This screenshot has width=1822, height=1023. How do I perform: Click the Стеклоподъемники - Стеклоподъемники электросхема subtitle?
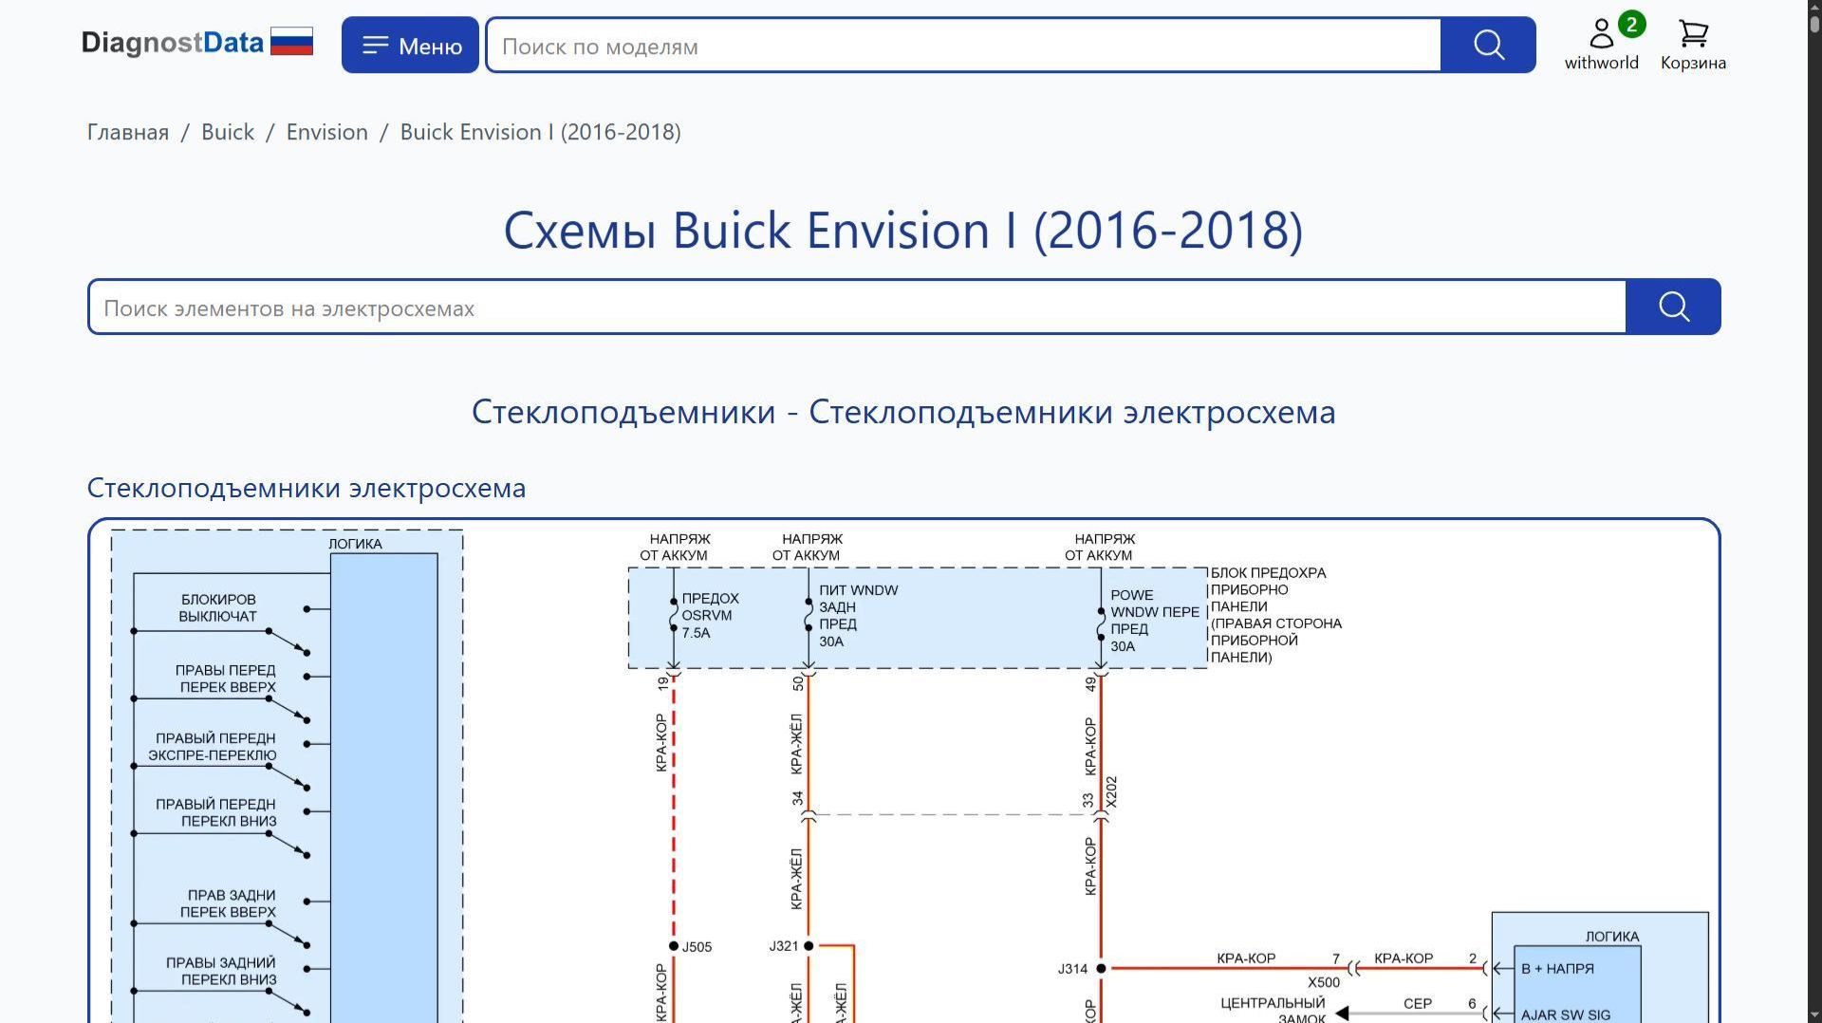(903, 412)
